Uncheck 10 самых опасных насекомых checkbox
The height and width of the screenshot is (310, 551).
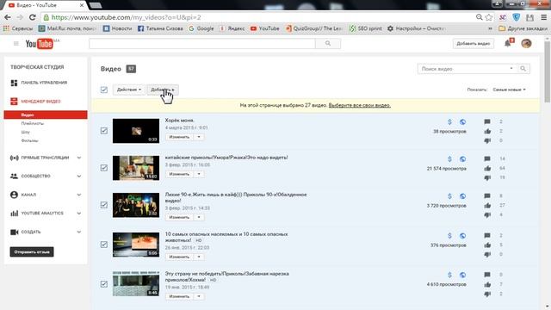104,245
